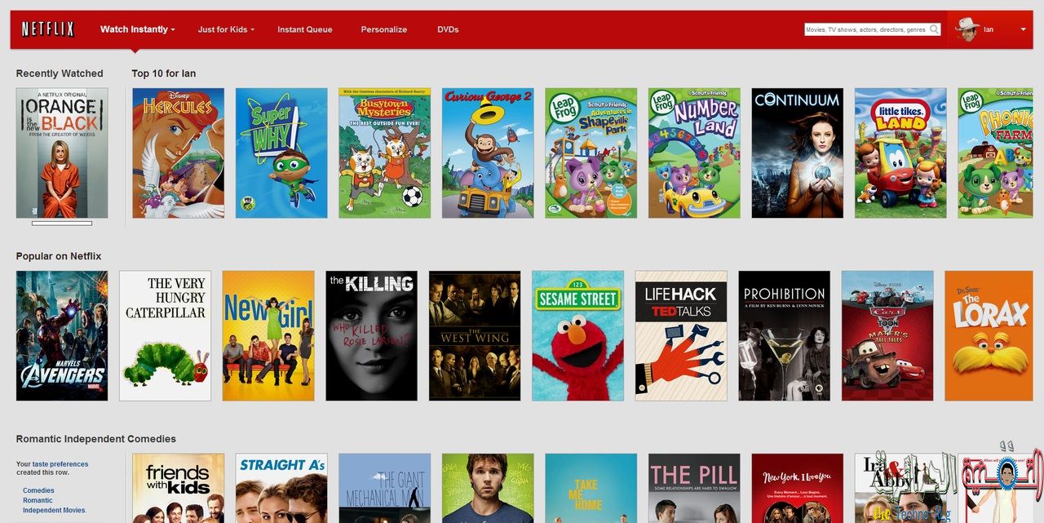Select the Sesame Street poster
The width and height of the screenshot is (1044, 523).
pyautogui.click(x=577, y=336)
